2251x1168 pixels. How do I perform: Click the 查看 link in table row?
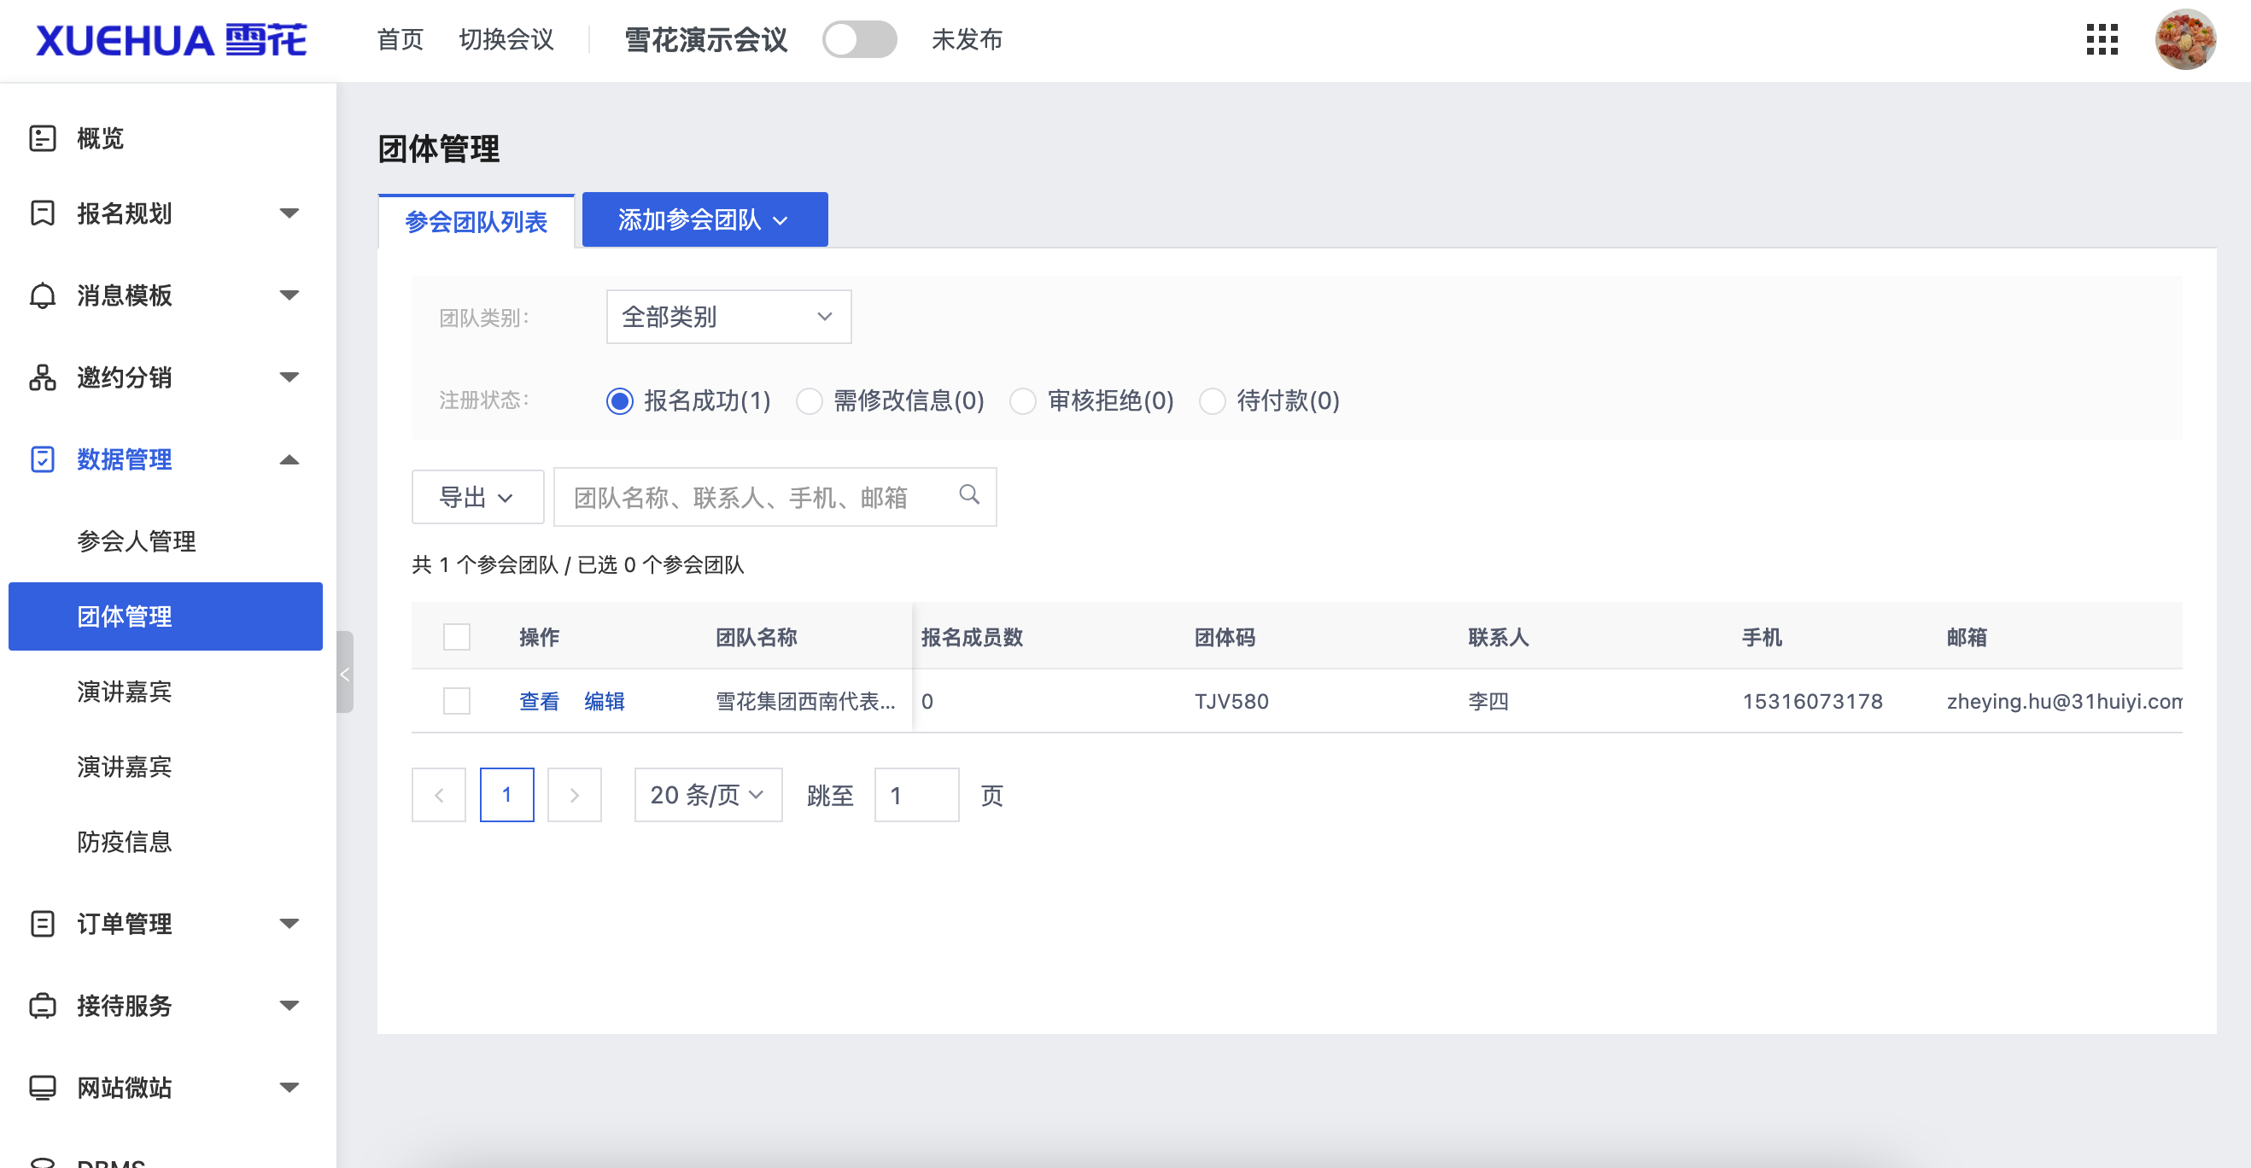click(x=539, y=702)
